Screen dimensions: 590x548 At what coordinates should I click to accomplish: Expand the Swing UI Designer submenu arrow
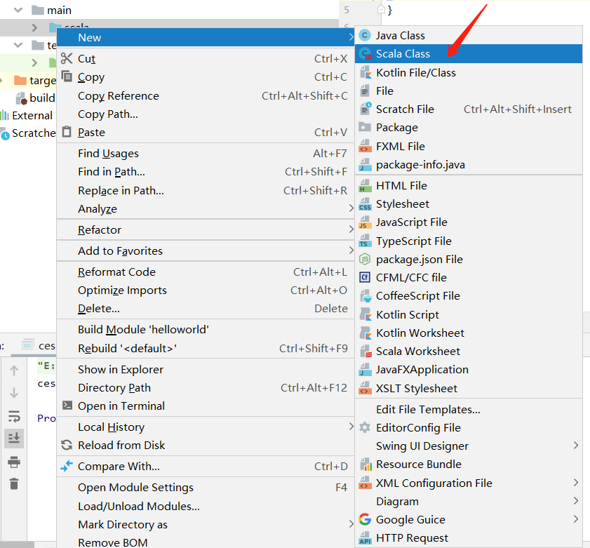(x=576, y=446)
